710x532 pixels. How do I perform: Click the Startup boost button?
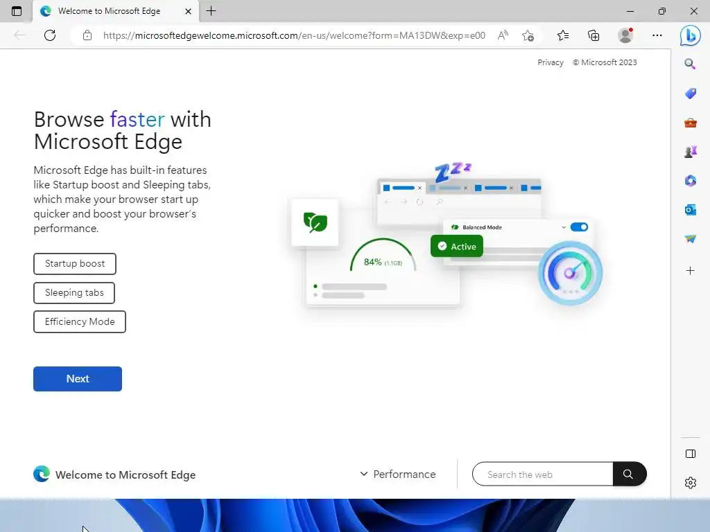point(75,264)
